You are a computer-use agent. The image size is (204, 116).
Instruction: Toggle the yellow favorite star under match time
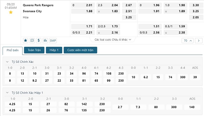(x=11, y=12)
